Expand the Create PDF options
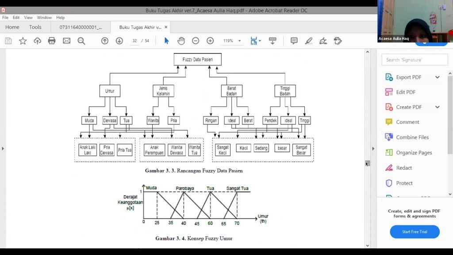The image size is (453, 255). click(437, 107)
